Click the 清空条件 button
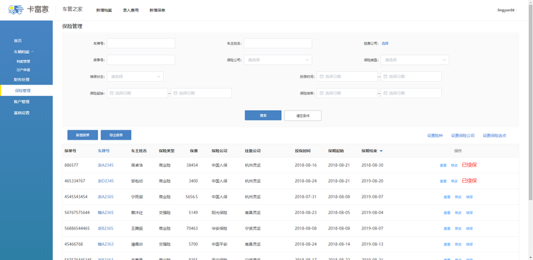The height and width of the screenshot is (260, 533). click(303, 116)
